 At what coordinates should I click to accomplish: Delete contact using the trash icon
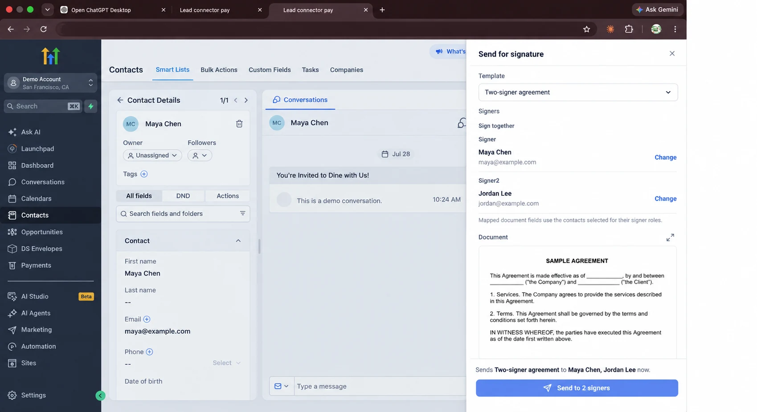(x=239, y=124)
